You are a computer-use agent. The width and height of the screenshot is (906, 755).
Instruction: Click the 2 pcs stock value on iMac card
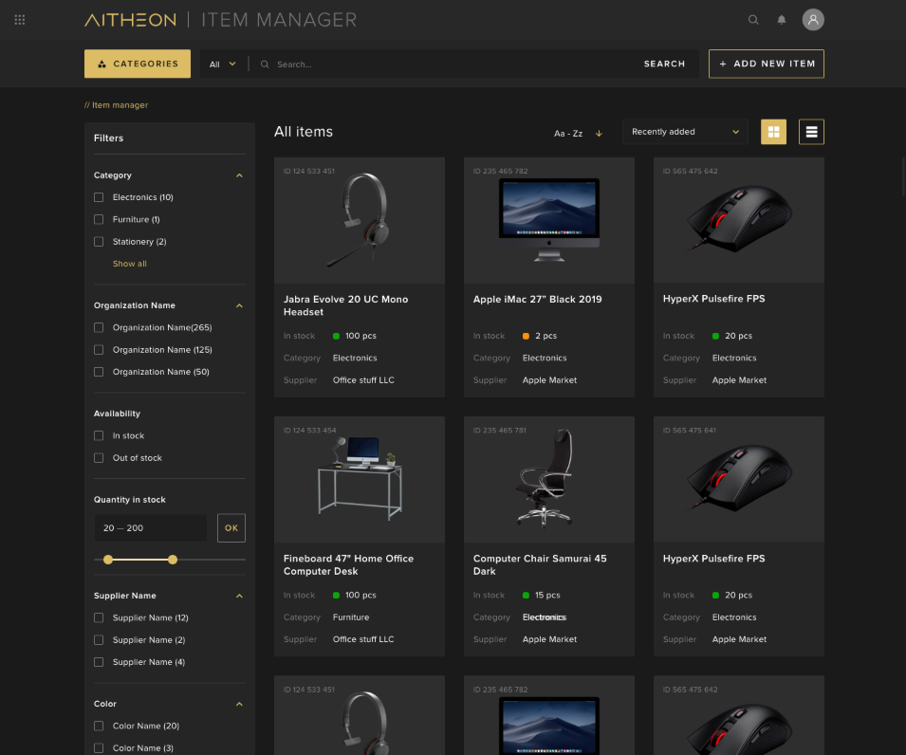tap(545, 336)
